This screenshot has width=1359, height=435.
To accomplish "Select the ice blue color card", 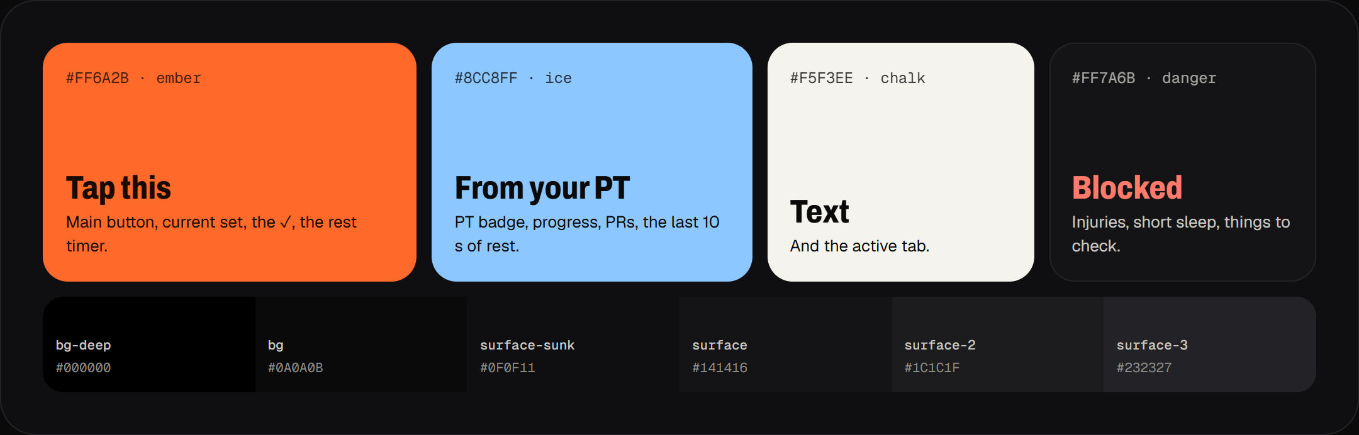I will pos(592,162).
